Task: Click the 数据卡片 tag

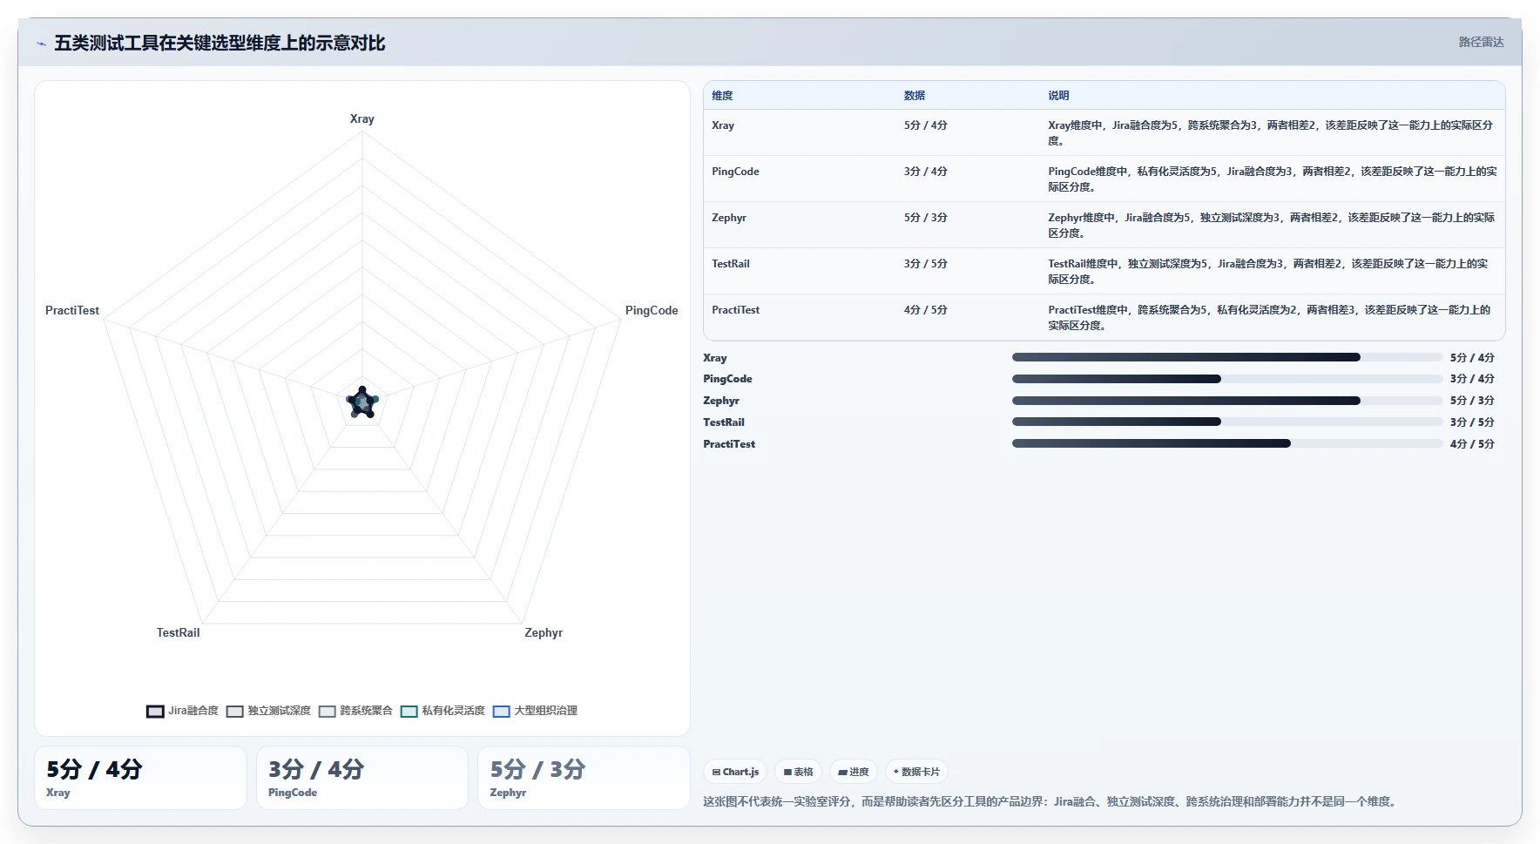Action: [916, 772]
